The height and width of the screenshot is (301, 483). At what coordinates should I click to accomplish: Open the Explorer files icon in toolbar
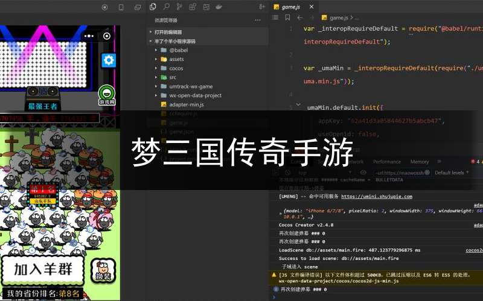(153, 7)
